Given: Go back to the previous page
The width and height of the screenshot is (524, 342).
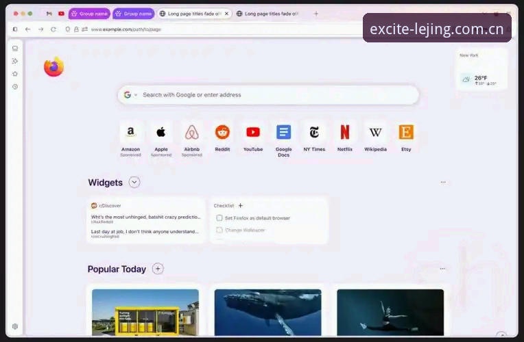Looking at the screenshot, I should pos(27,29).
